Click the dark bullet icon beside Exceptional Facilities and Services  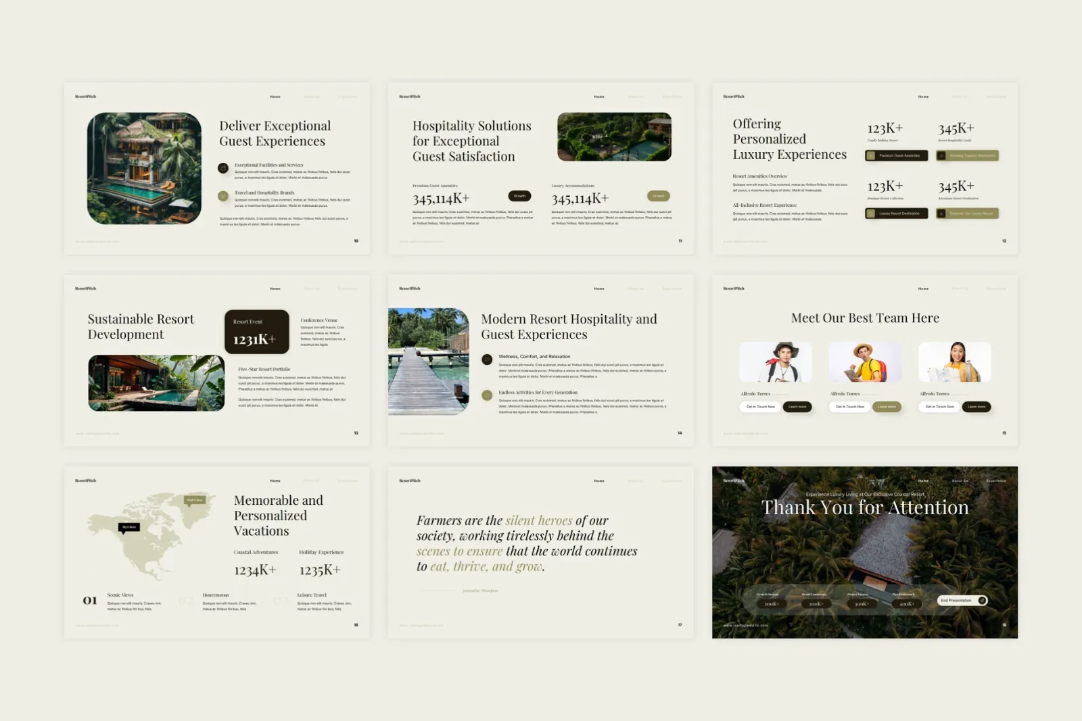[223, 168]
